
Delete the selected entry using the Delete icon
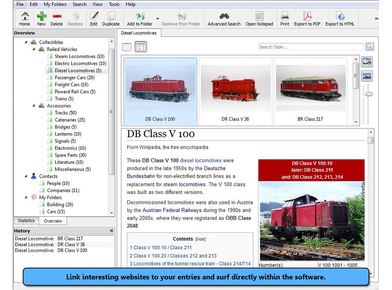point(57,18)
